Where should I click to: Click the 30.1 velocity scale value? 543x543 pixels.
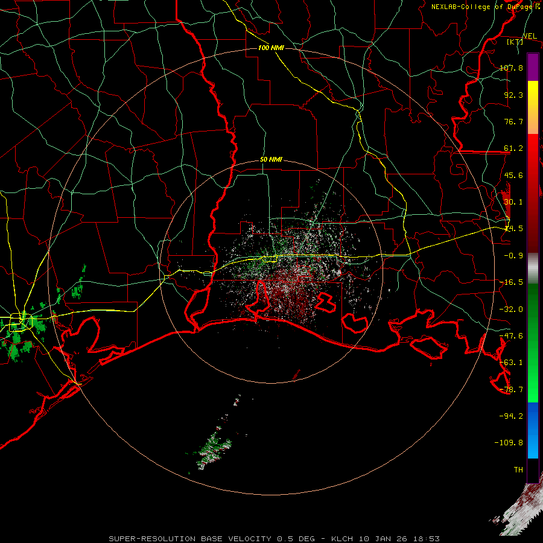pyautogui.click(x=513, y=202)
